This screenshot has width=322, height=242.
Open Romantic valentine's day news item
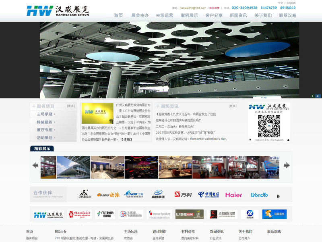point(191,139)
